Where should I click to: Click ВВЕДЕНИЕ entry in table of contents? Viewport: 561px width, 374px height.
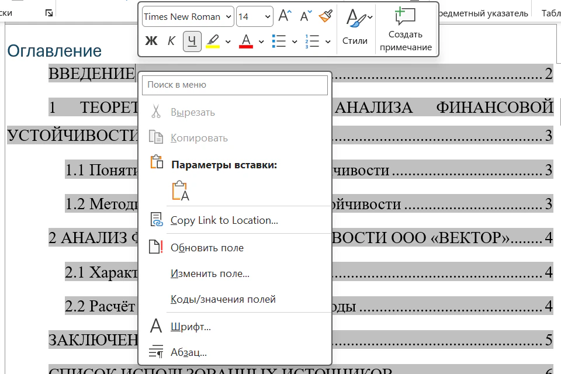point(91,74)
